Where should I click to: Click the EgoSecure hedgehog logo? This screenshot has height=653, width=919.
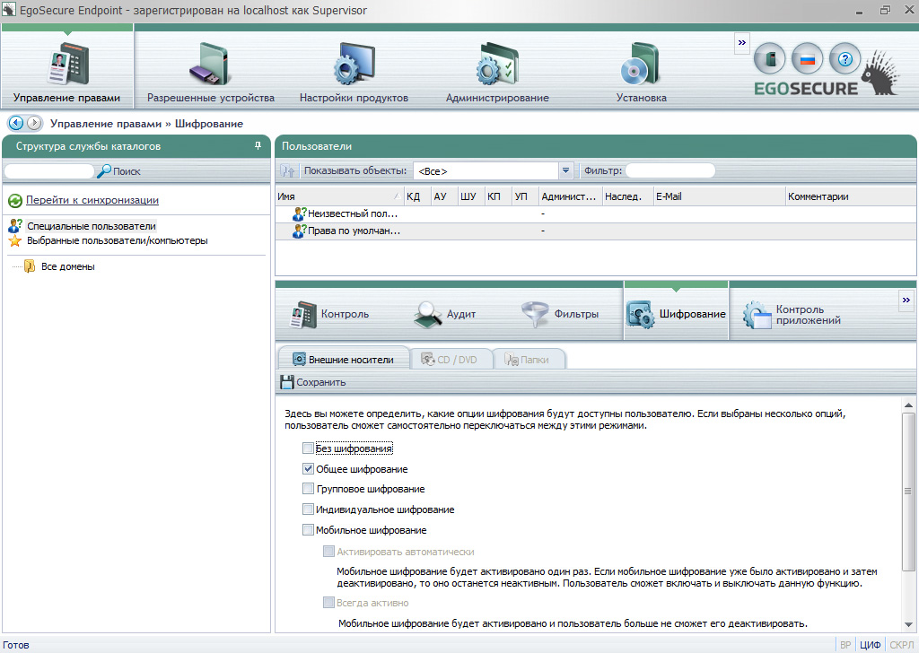click(880, 74)
